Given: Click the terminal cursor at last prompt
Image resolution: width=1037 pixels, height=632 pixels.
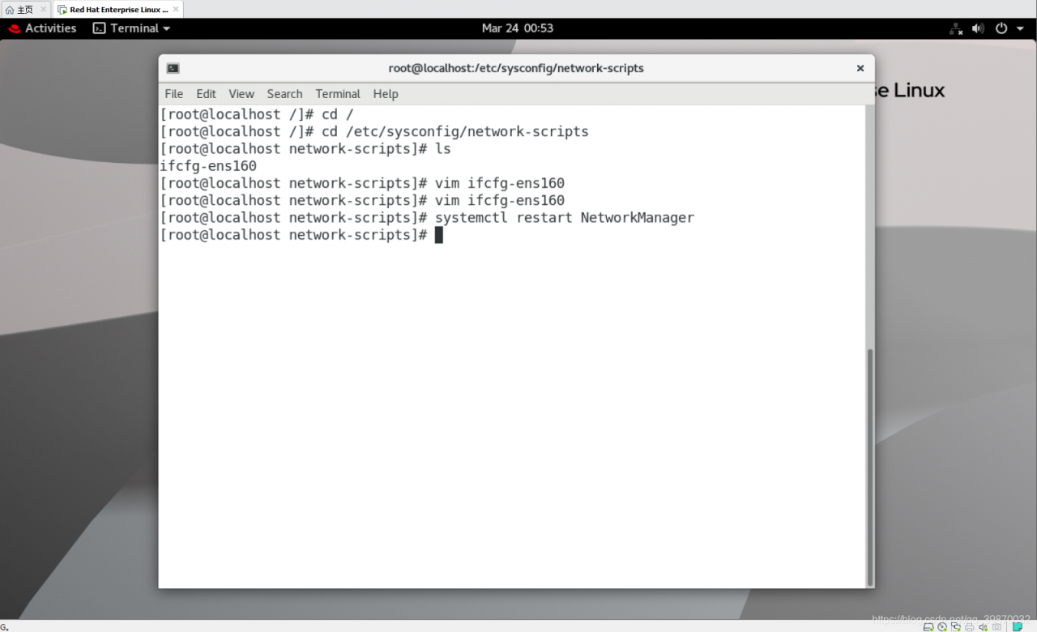Looking at the screenshot, I should coord(439,235).
